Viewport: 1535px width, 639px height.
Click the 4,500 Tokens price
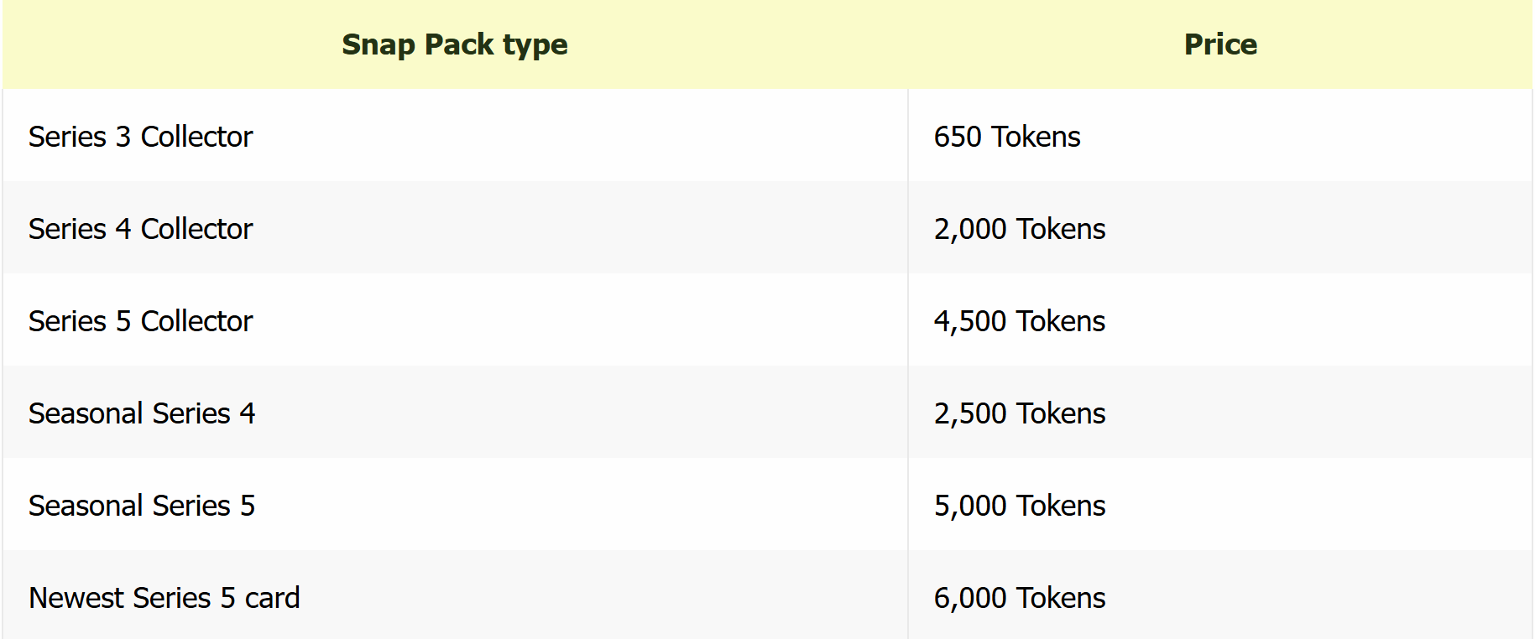click(x=1019, y=321)
